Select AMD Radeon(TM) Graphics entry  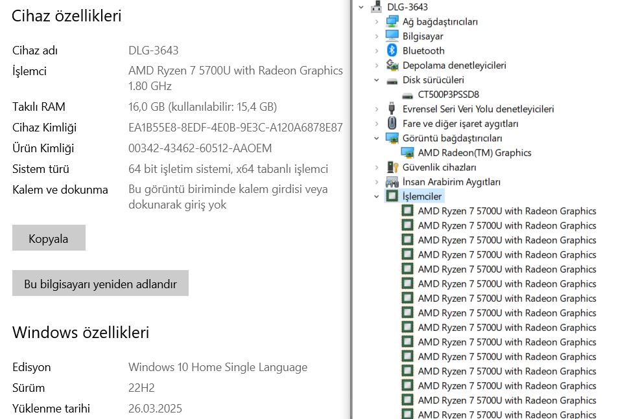(475, 153)
